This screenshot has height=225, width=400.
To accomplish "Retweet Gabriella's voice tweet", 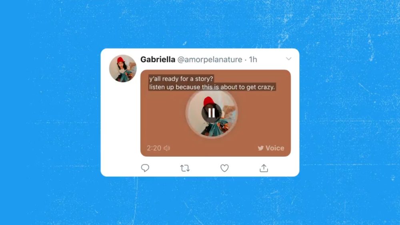I will click(x=185, y=168).
